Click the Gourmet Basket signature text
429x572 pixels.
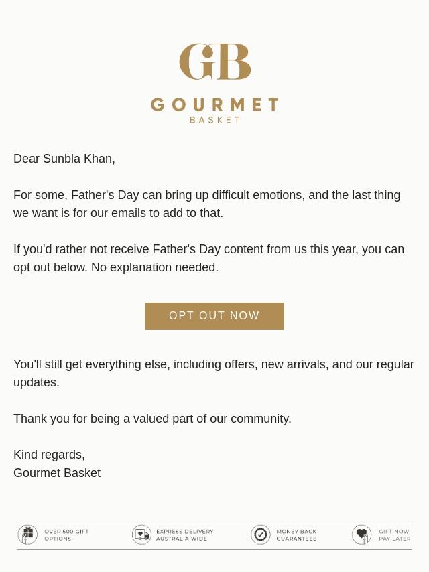[x=57, y=473]
